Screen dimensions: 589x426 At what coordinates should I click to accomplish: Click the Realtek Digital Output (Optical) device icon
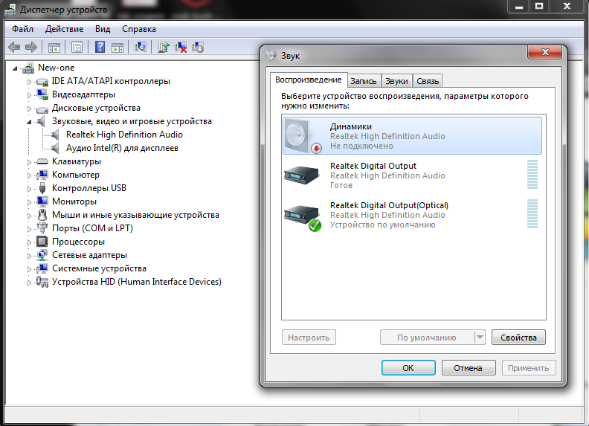pos(303,218)
